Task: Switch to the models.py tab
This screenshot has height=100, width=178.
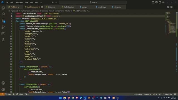Action: tap(102, 7)
